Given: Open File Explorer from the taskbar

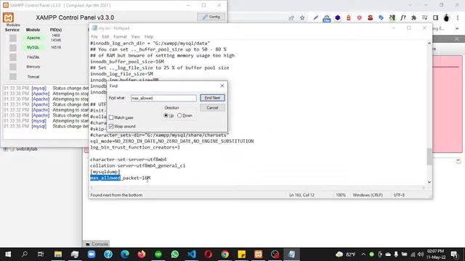Looking at the screenshot, I should click(58, 254).
